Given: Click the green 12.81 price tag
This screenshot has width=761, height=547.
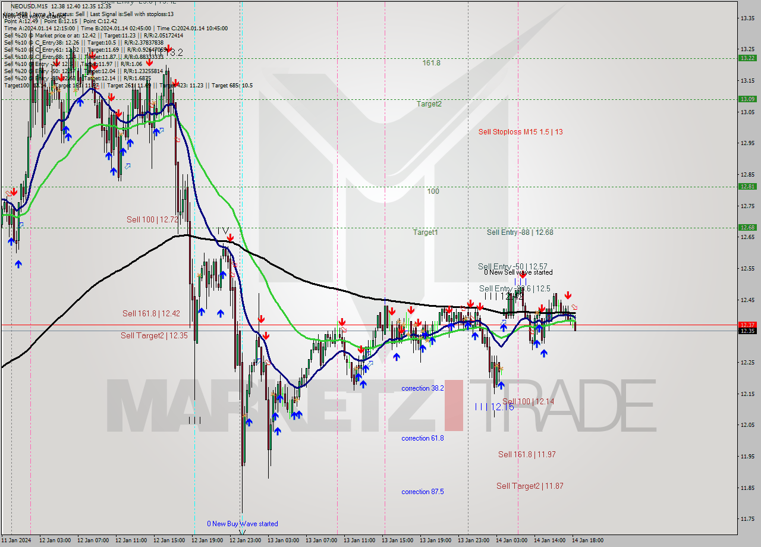Looking at the screenshot, I should click(x=747, y=186).
